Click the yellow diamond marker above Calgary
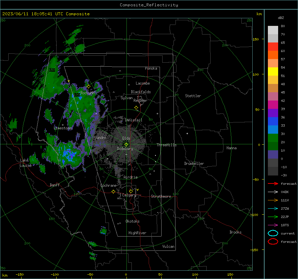Viewport: 298px width, 279px height. 131,191
